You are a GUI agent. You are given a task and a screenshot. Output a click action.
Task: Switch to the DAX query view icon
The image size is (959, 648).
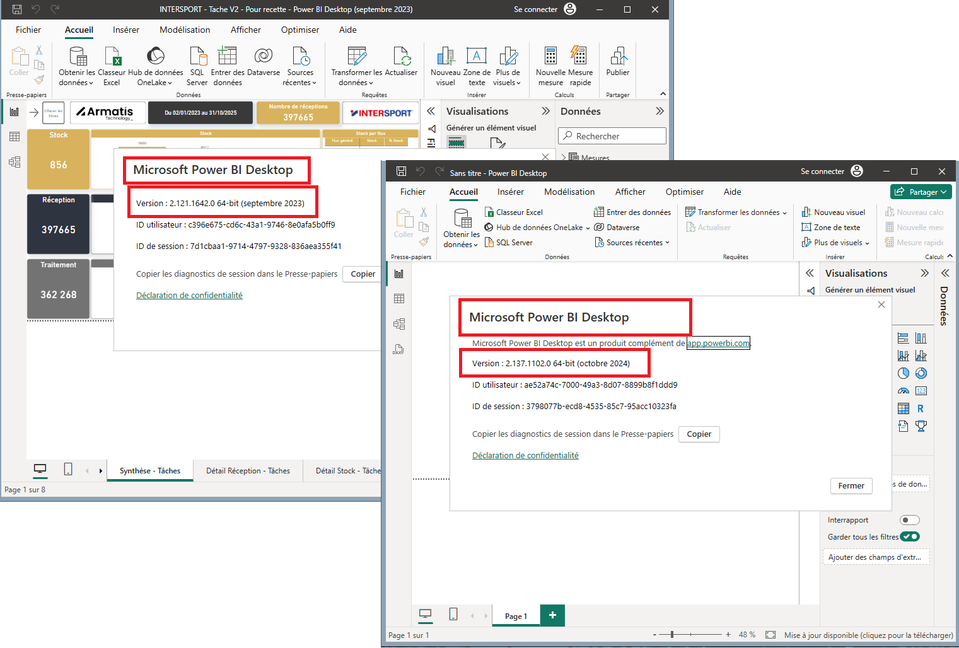point(398,349)
